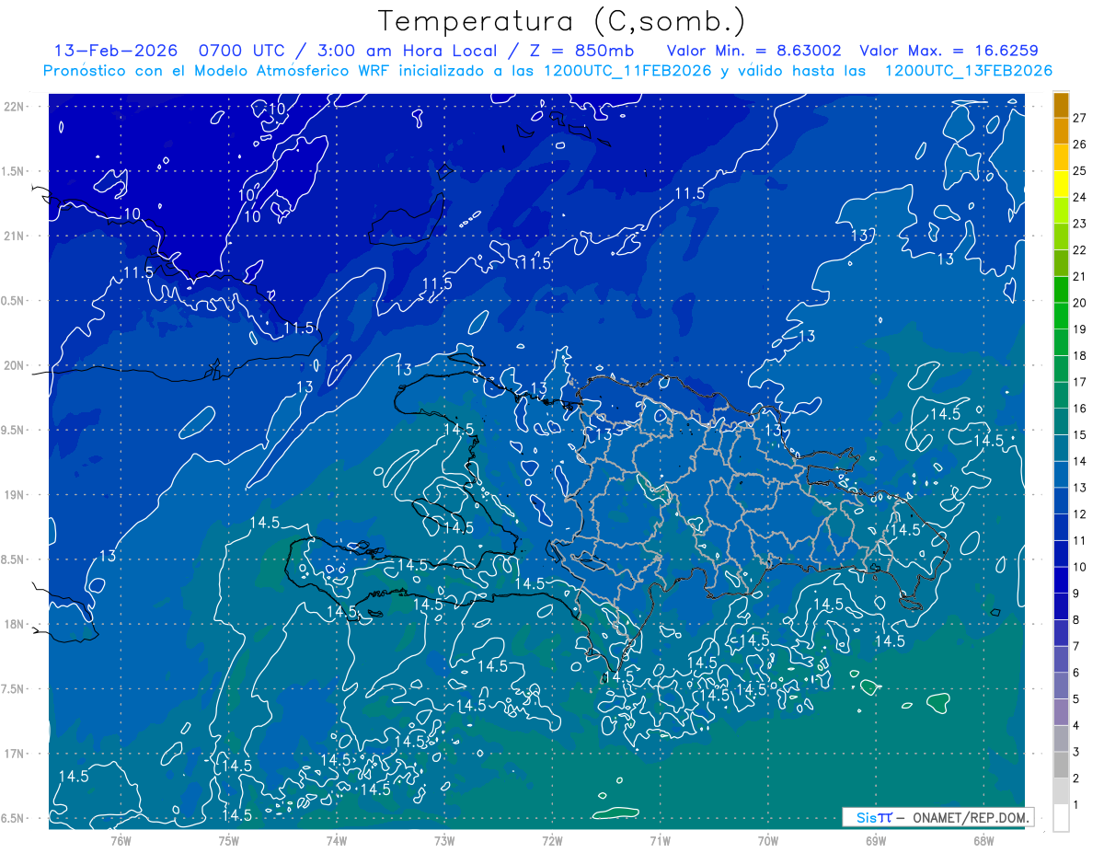Click the "6.5N" latitude axis label
This screenshot has height=853, width=1104.
(x=14, y=819)
